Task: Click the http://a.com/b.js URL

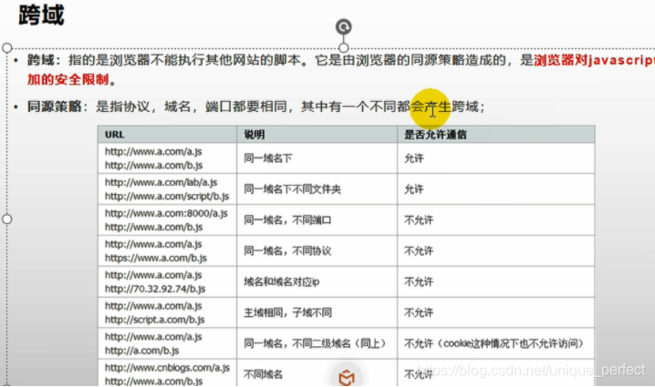Action: [141, 351]
